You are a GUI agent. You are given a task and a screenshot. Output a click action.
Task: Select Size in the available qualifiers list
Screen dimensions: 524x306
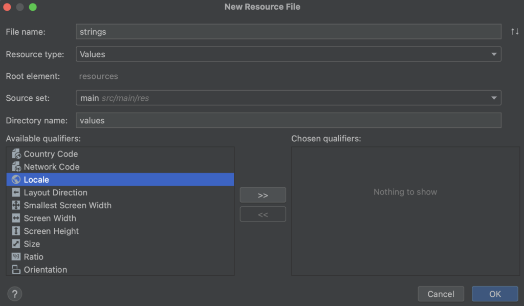pyautogui.click(x=32, y=244)
